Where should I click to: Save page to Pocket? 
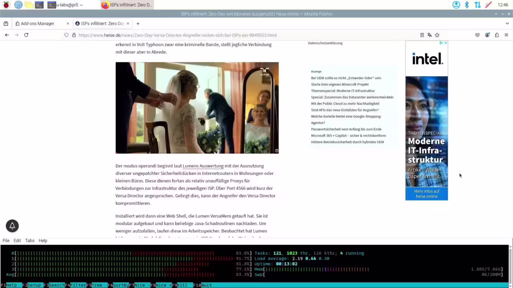click(477, 35)
